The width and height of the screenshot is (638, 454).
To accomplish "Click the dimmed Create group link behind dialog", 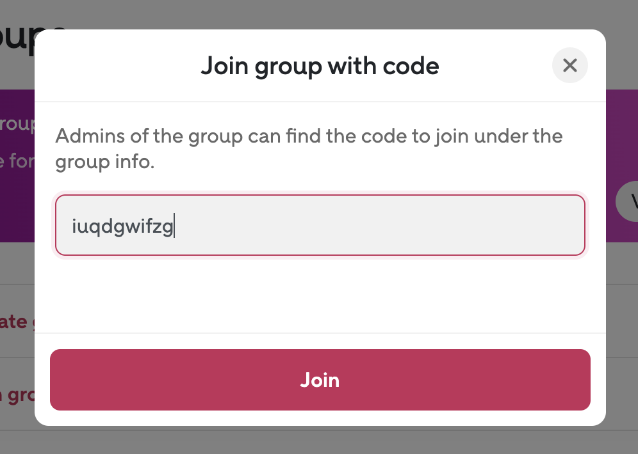I will click(14, 320).
